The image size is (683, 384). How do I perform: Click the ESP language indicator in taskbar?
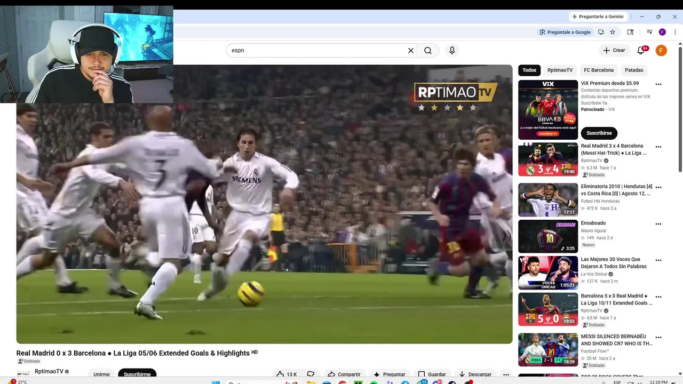(x=617, y=382)
